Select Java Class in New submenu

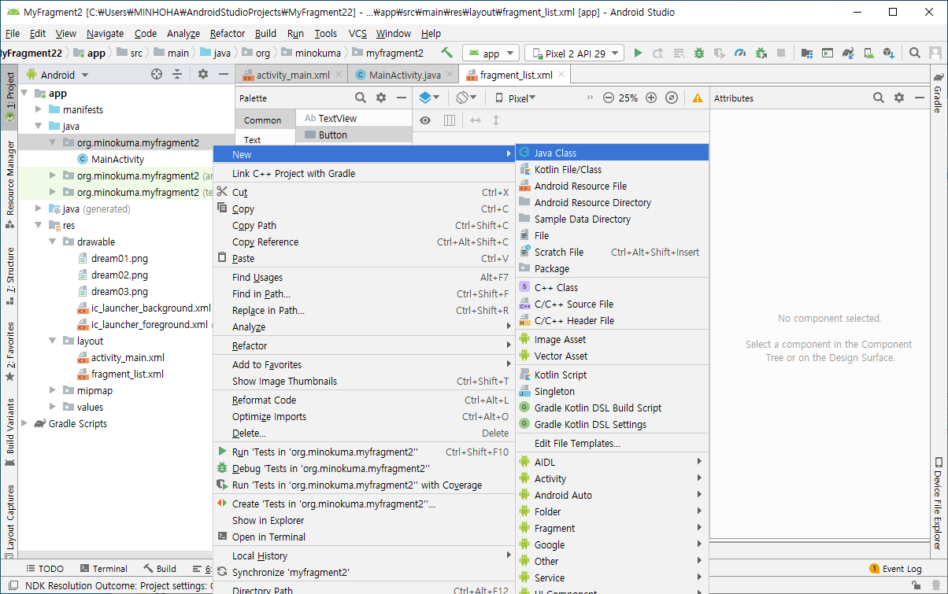point(612,153)
